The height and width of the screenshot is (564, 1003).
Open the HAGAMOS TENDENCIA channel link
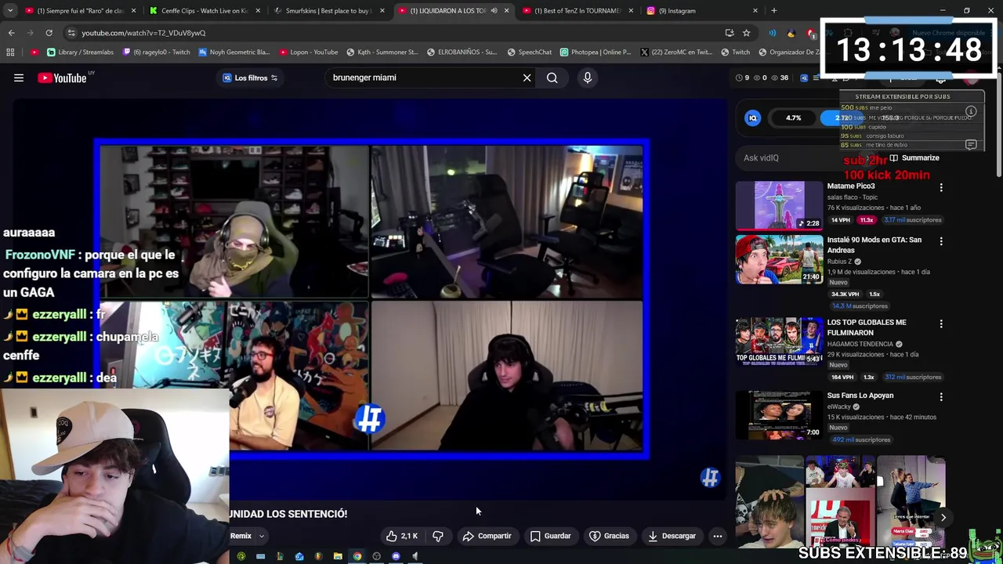[860, 344]
